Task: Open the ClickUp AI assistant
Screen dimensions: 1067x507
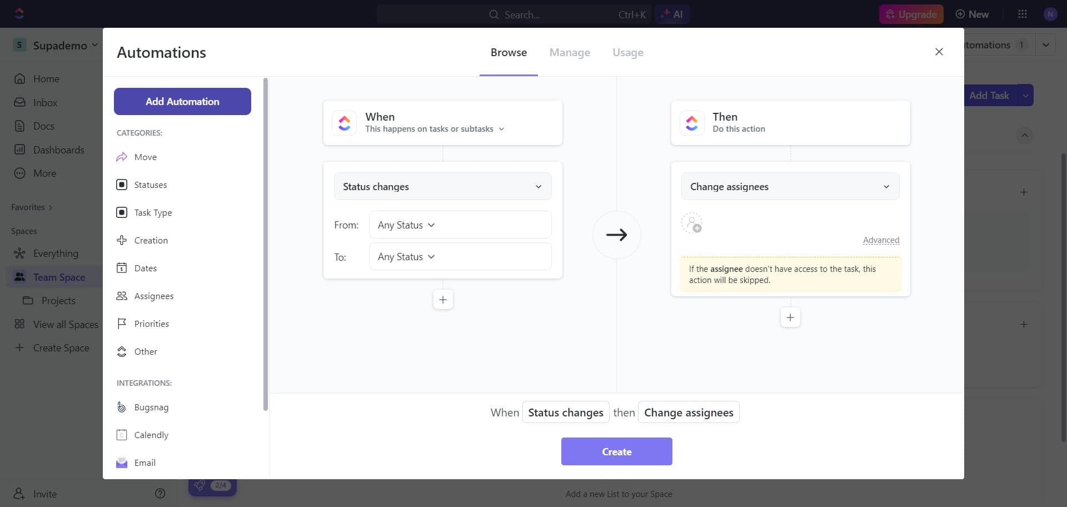Action: coord(672,14)
